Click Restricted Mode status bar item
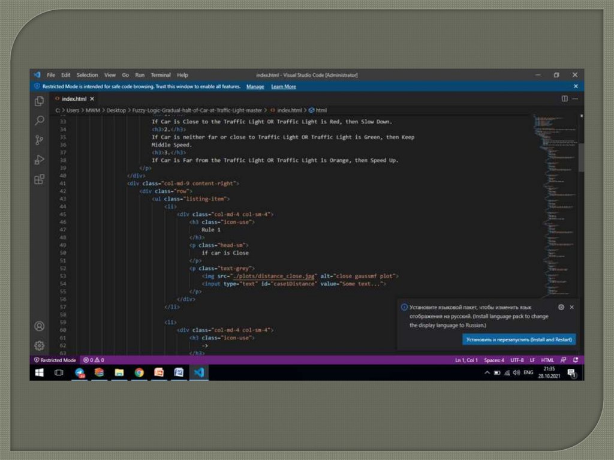This screenshot has height=460, width=614. coord(55,360)
